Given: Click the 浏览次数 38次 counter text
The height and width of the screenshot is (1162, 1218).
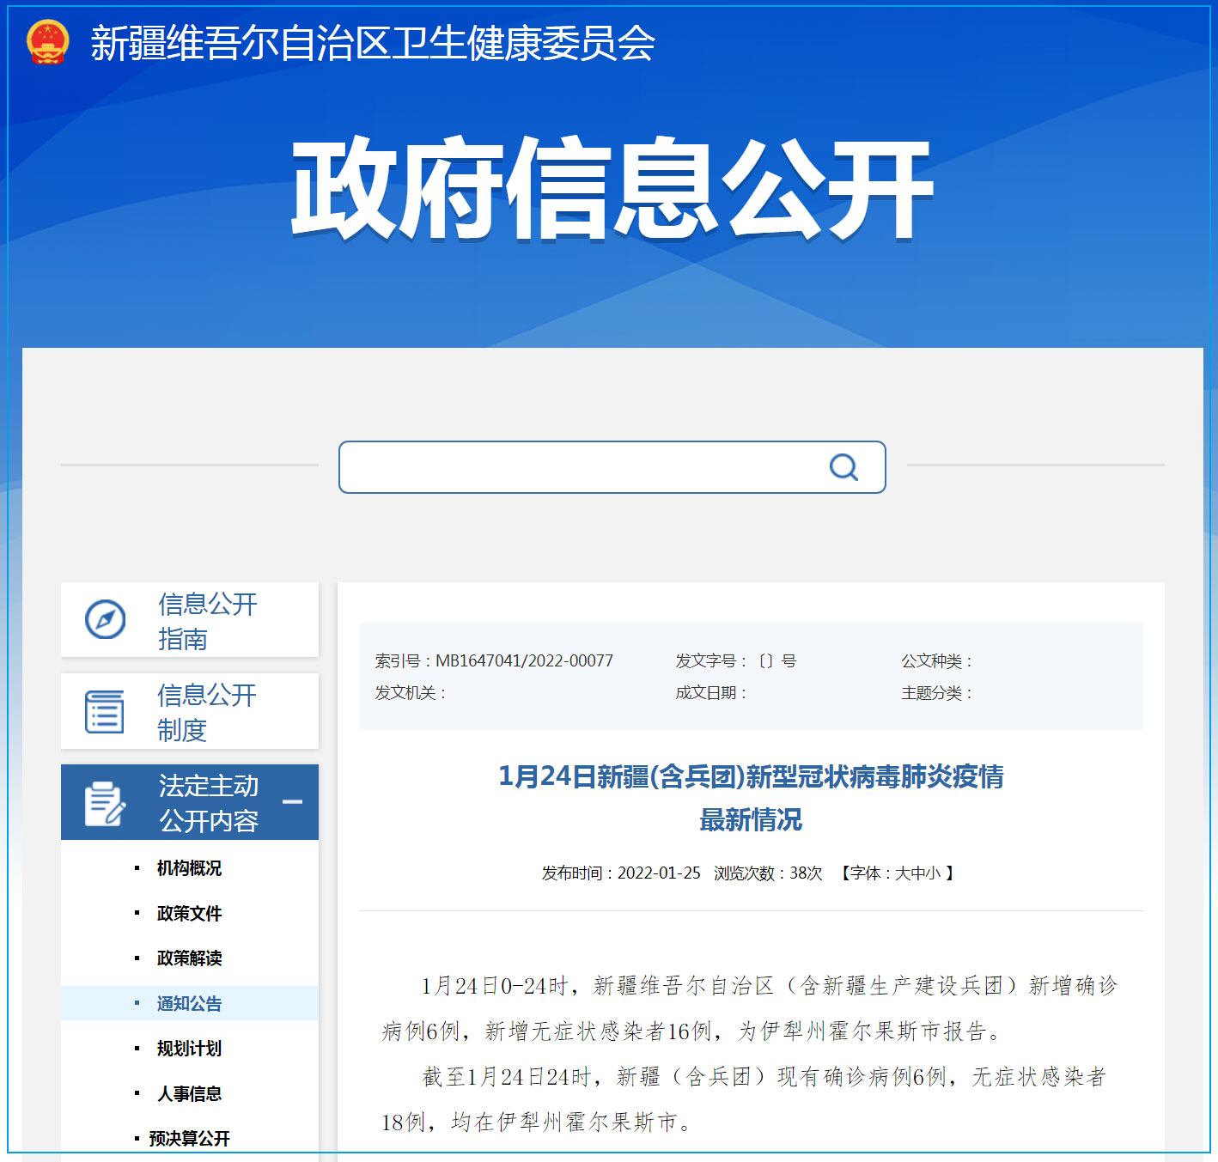Looking at the screenshot, I should [767, 873].
